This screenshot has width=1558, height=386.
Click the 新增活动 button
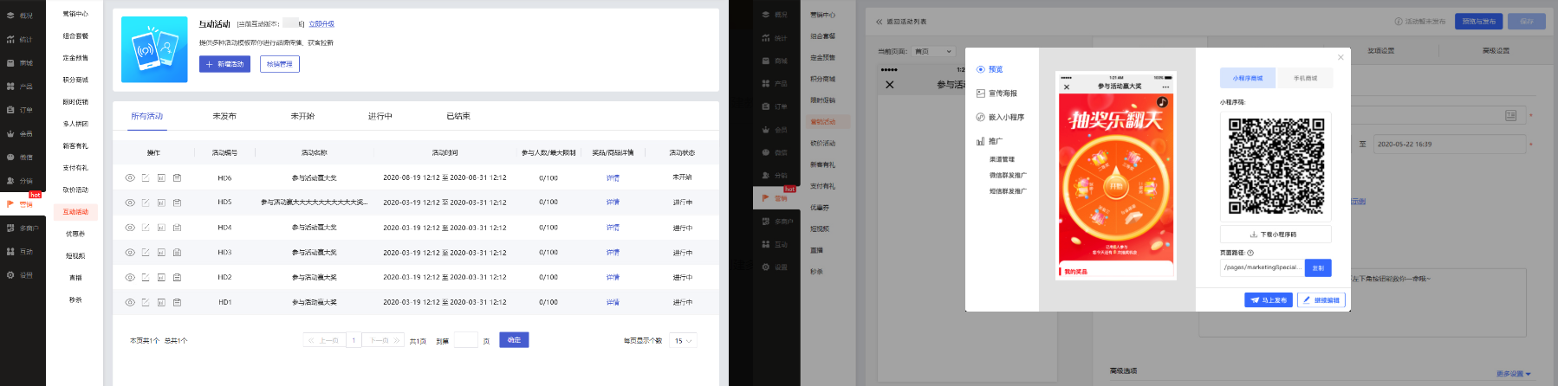tap(224, 64)
